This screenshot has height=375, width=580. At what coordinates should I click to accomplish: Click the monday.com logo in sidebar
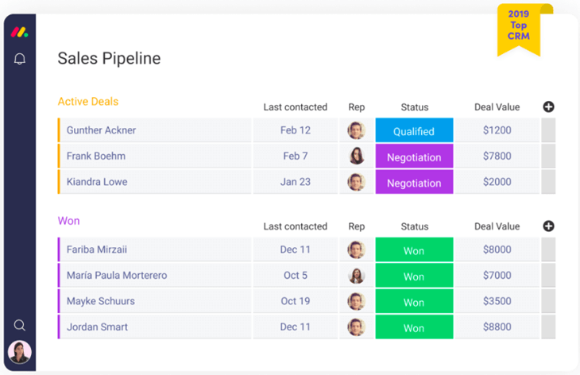coord(19,33)
